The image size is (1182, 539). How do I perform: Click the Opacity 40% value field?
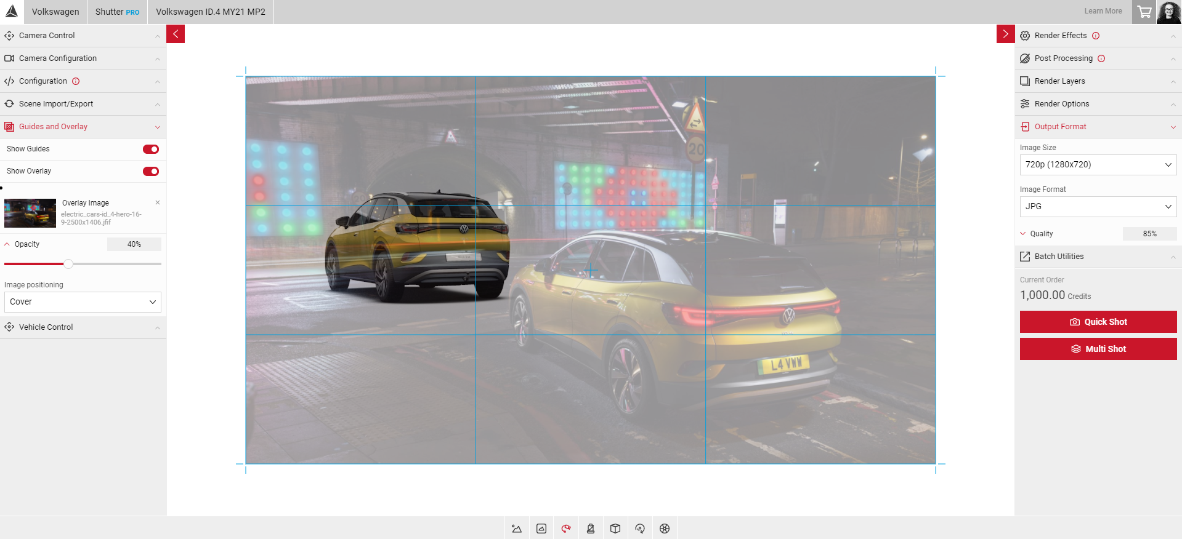pos(134,244)
